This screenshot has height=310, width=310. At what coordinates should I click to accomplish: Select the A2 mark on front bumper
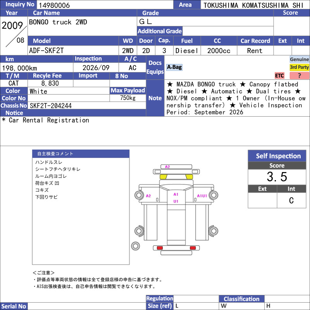pos(167,167)
